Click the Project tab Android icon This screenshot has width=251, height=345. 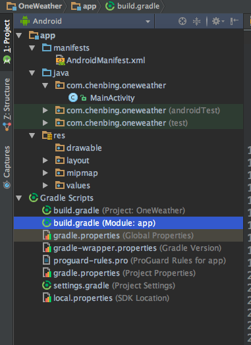tap(7, 60)
